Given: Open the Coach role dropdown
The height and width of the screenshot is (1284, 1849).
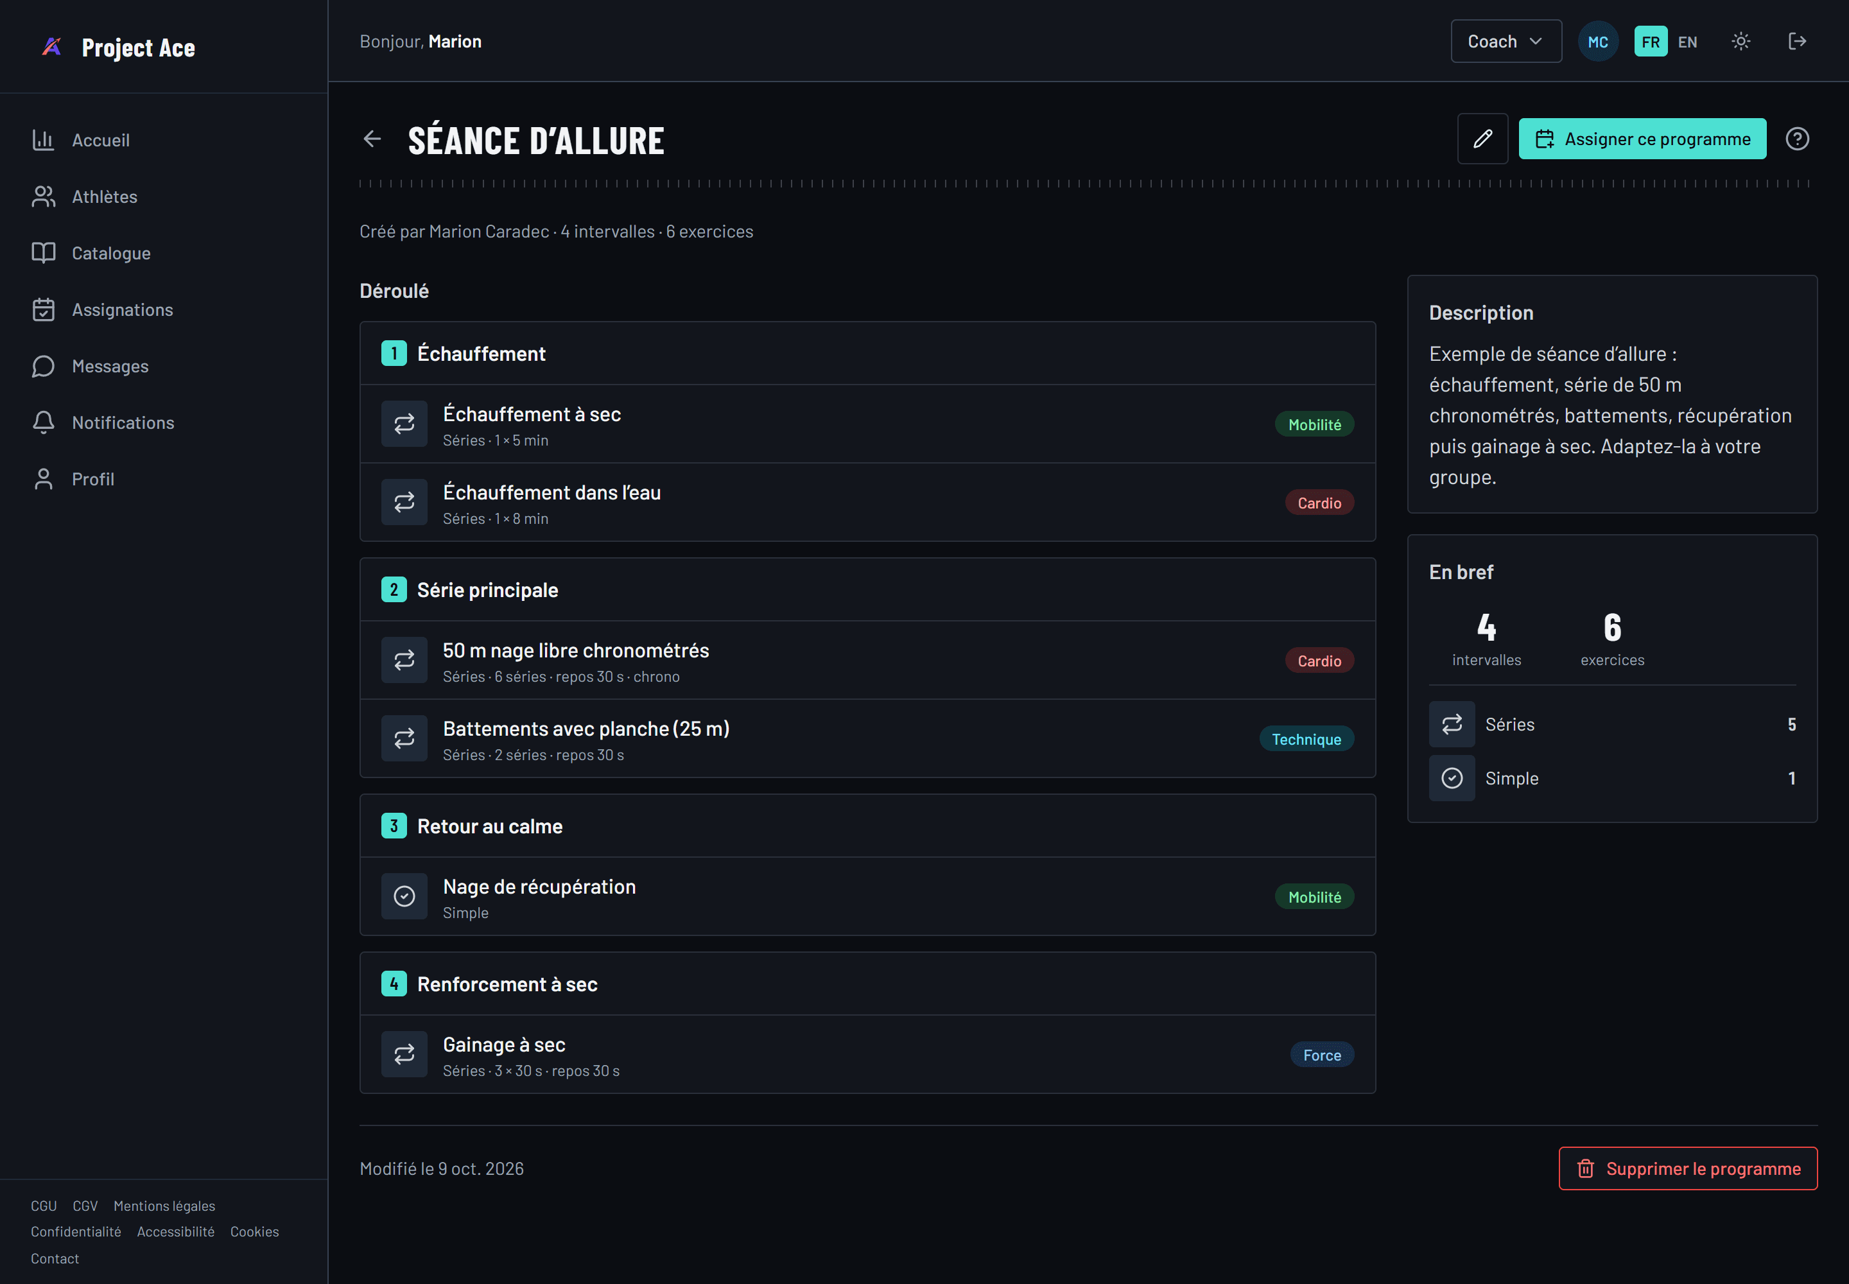Looking at the screenshot, I should click(1506, 41).
